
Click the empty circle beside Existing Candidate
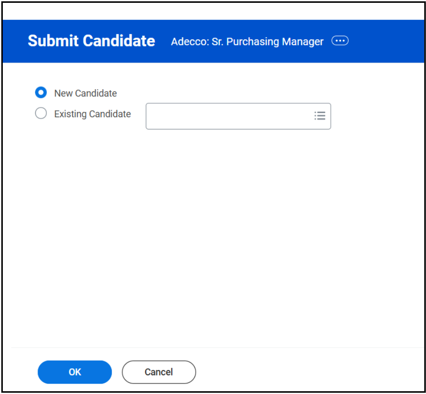(41, 114)
